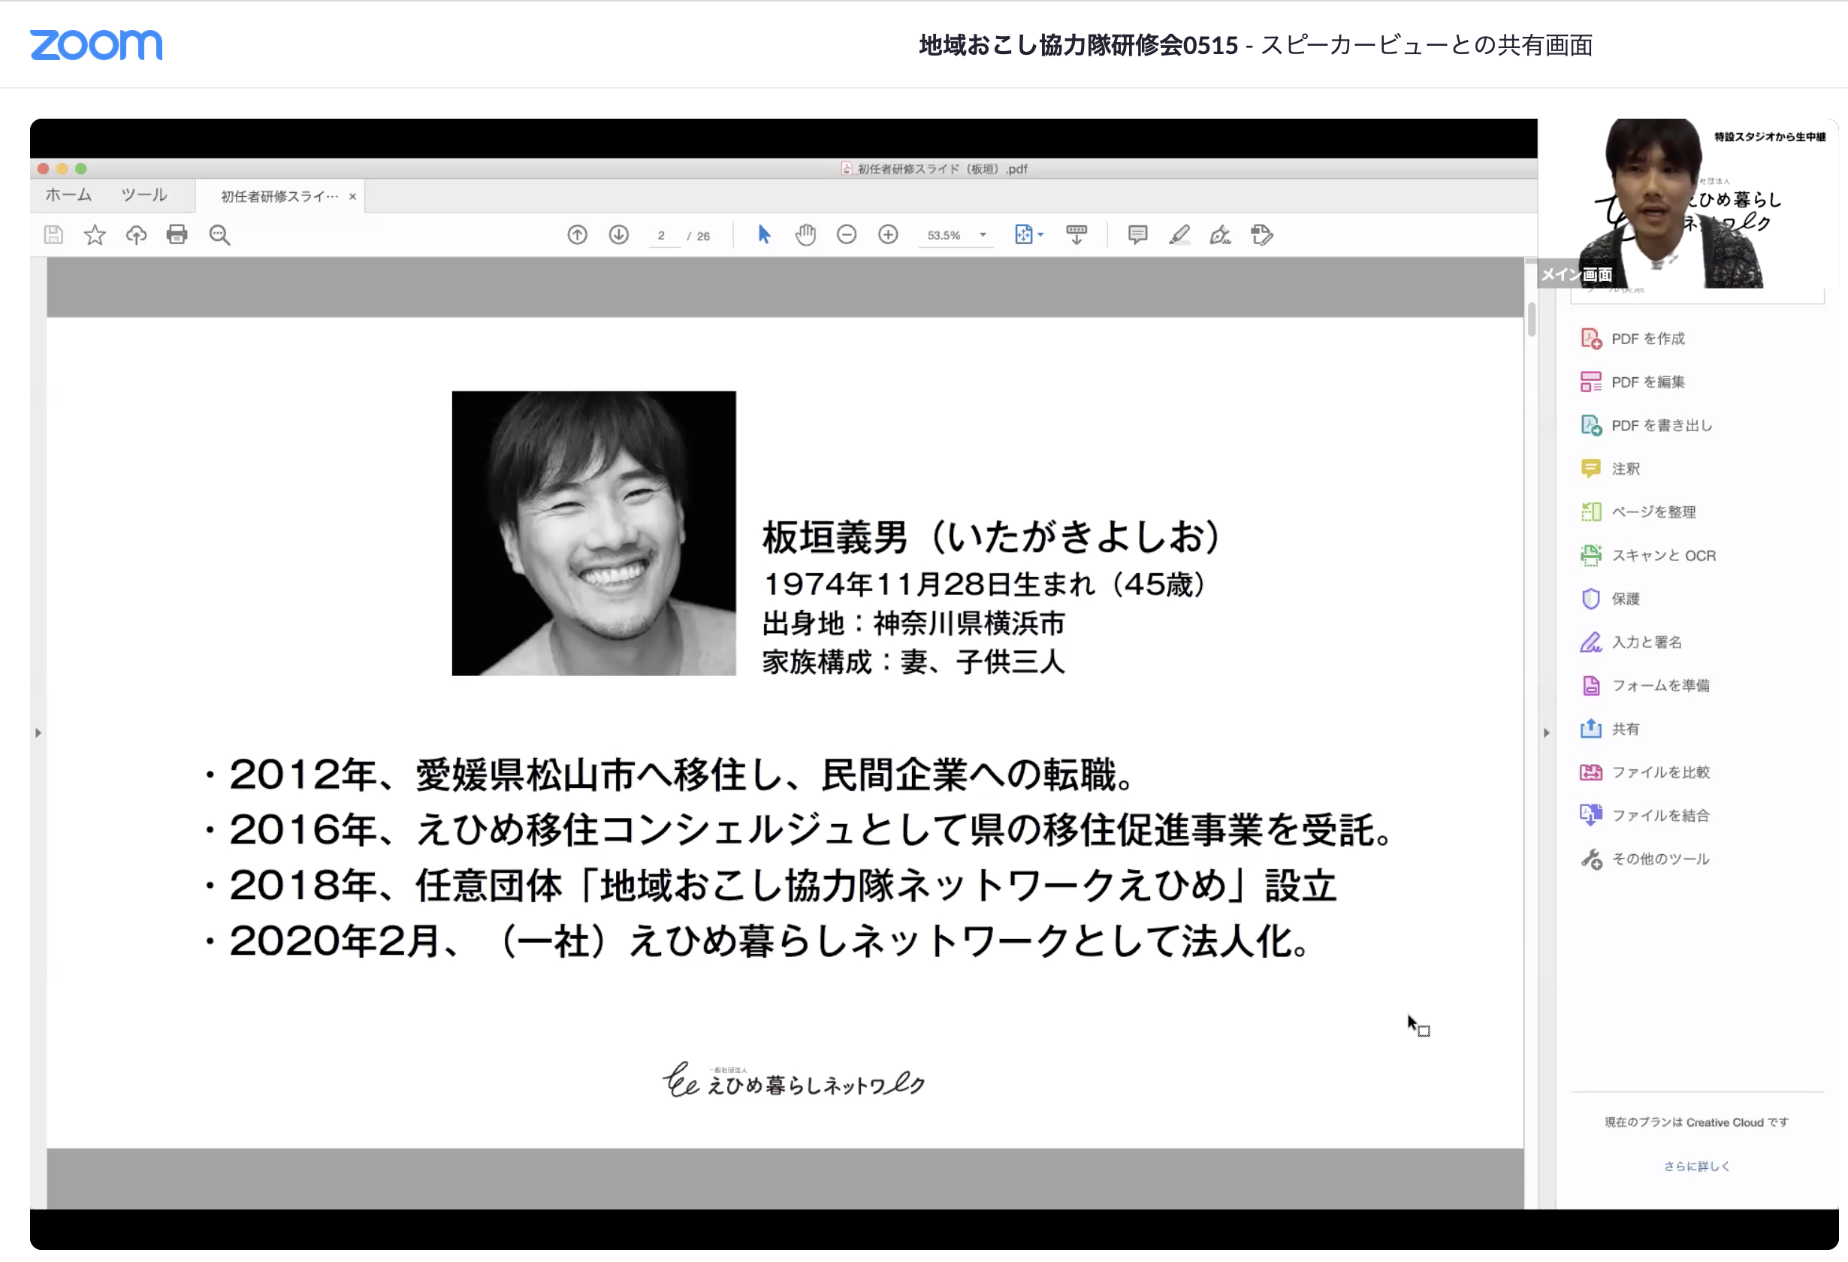
Task: Click the speaker video thumbnail labeled メイン画面
Action: click(x=1688, y=203)
